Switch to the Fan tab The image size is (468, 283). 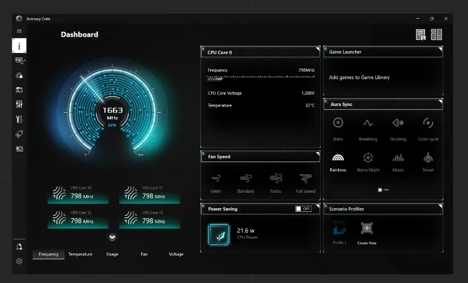tap(144, 254)
